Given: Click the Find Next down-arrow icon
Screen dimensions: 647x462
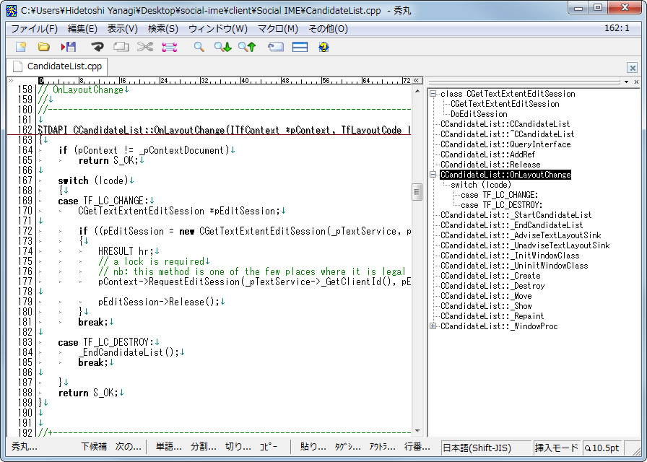Looking at the screenshot, I should [x=222, y=47].
